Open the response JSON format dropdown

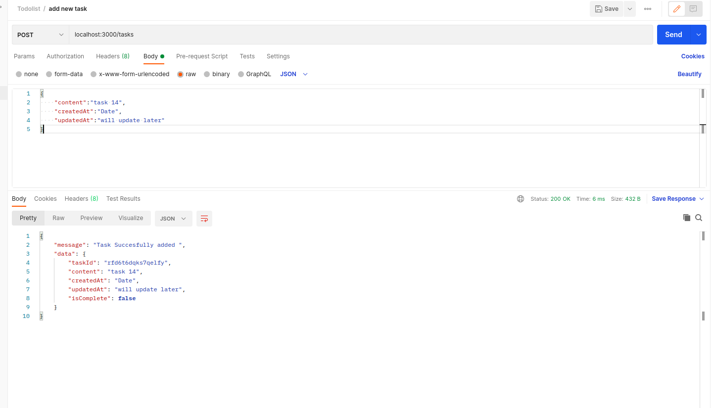coord(174,219)
